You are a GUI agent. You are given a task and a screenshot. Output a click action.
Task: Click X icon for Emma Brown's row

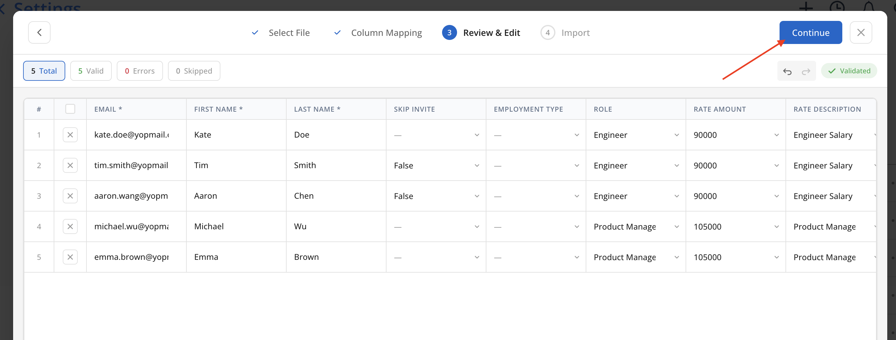point(70,257)
